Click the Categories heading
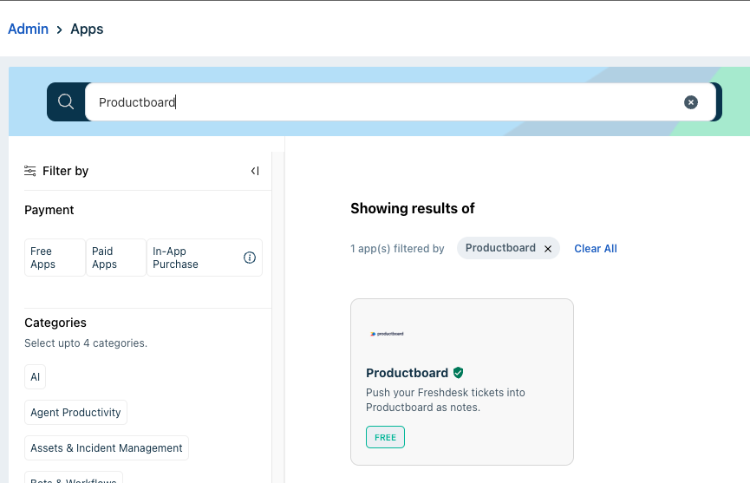750x483 pixels. click(x=55, y=323)
